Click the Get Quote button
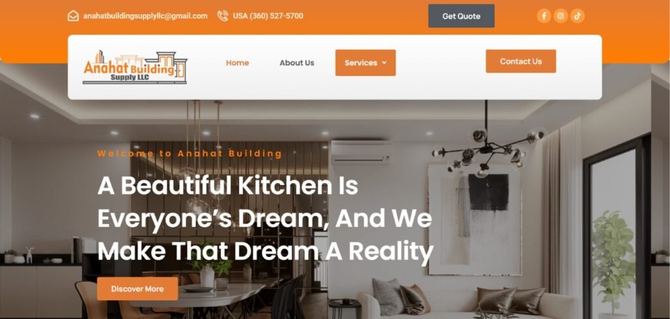670x319 pixels. (x=461, y=16)
